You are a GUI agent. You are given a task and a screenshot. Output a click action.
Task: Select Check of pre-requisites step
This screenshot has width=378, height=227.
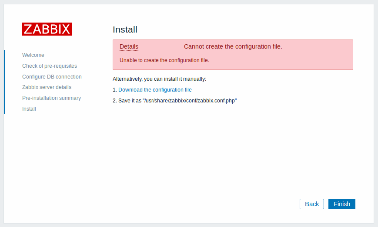pos(50,66)
